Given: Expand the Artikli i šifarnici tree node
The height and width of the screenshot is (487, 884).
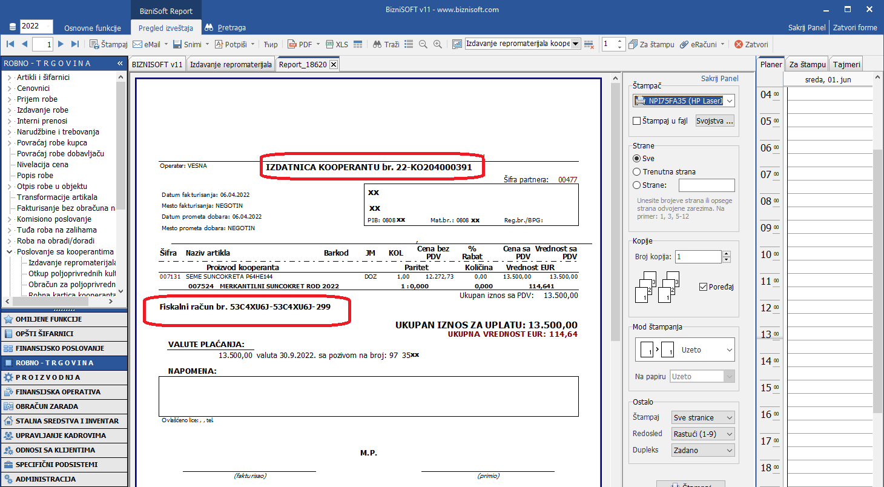Looking at the screenshot, I should 10,78.
